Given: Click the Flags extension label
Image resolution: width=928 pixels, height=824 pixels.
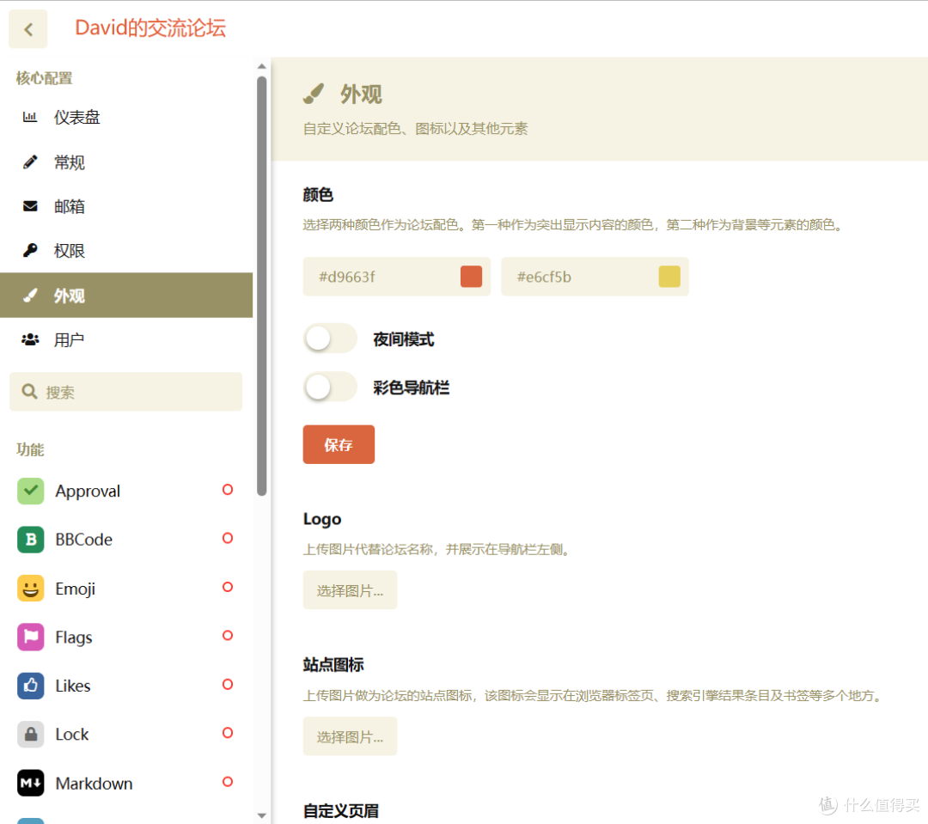Looking at the screenshot, I should coord(73,638).
